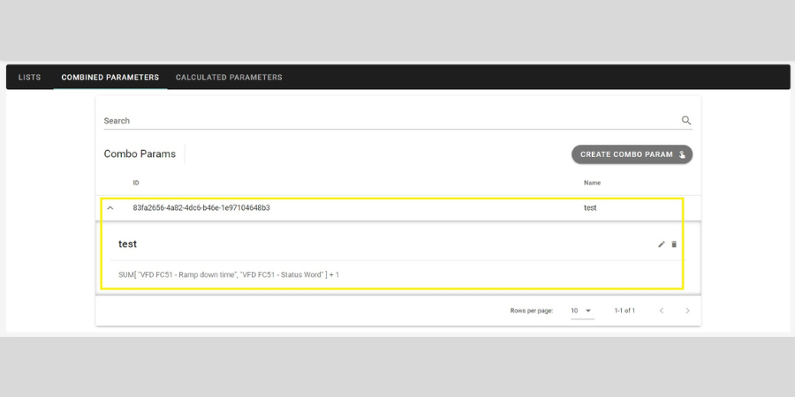Click the 1-1 of 1 pagination text
This screenshot has height=397, width=795.
tap(625, 311)
